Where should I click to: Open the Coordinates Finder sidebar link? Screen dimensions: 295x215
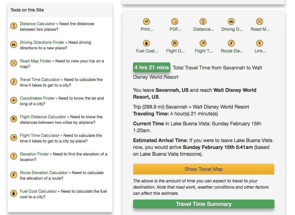click(37, 98)
